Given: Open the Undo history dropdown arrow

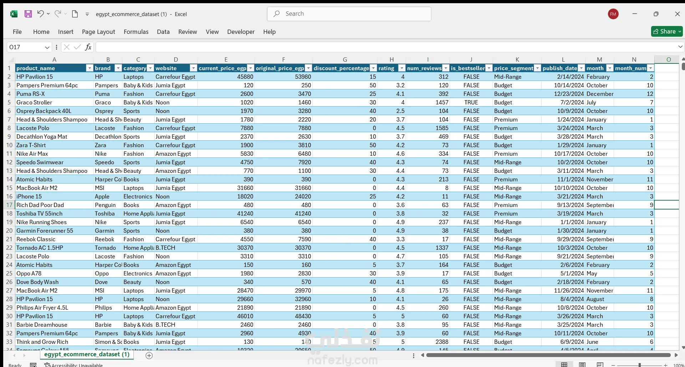Looking at the screenshot, I should [x=48, y=14].
